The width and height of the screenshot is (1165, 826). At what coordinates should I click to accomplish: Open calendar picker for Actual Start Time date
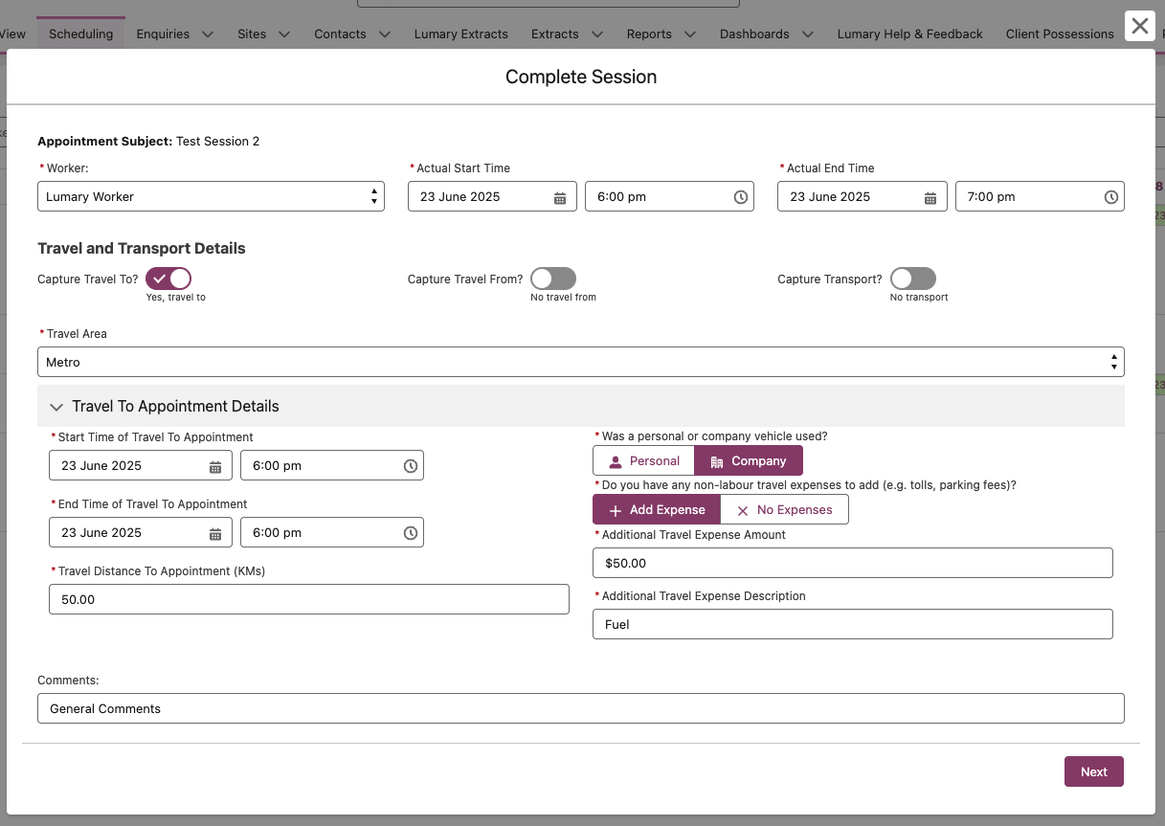560,197
